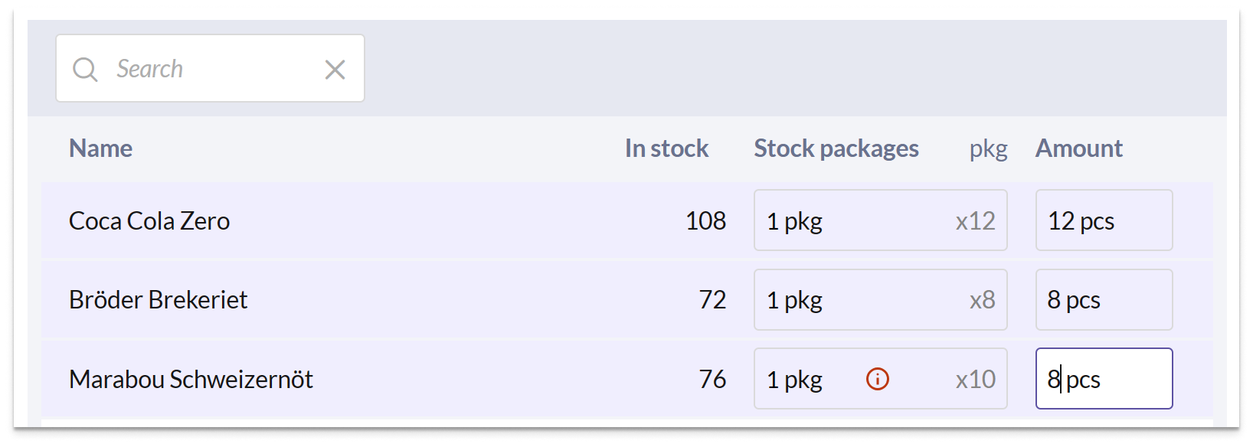Select the Marabou Schweizernöt row name
1253x447 pixels.
(191, 380)
